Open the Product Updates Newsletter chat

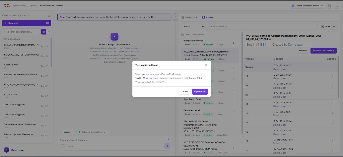coord(26,135)
